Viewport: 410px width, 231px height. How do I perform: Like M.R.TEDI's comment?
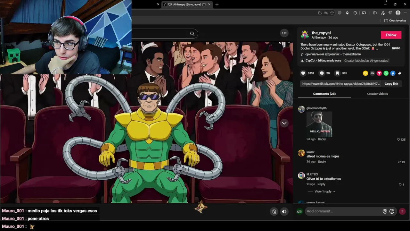coord(400,184)
